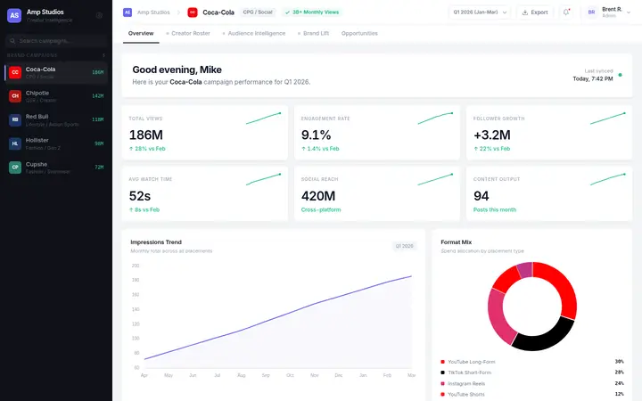Click the "Cross-platform" label
Screen dimensions: 642x401
tap(321, 209)
